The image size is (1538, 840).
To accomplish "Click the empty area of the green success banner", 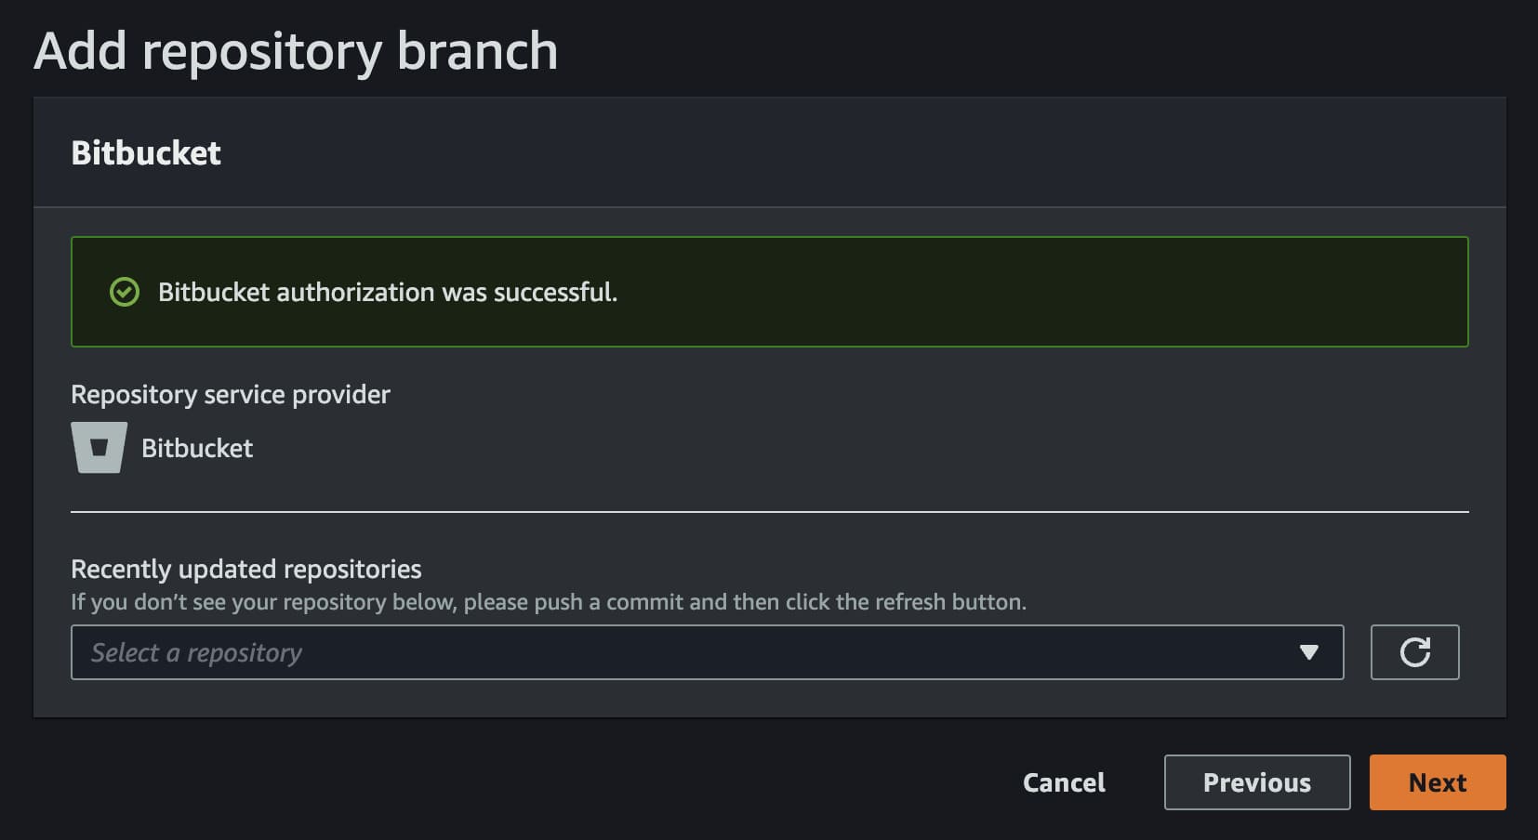I will pos(1023,292).
